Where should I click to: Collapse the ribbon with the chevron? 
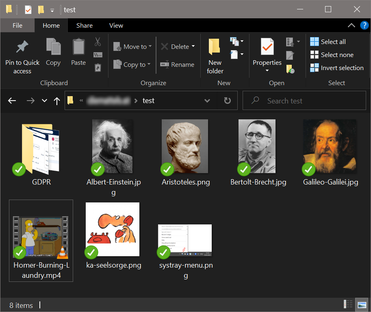351,25
